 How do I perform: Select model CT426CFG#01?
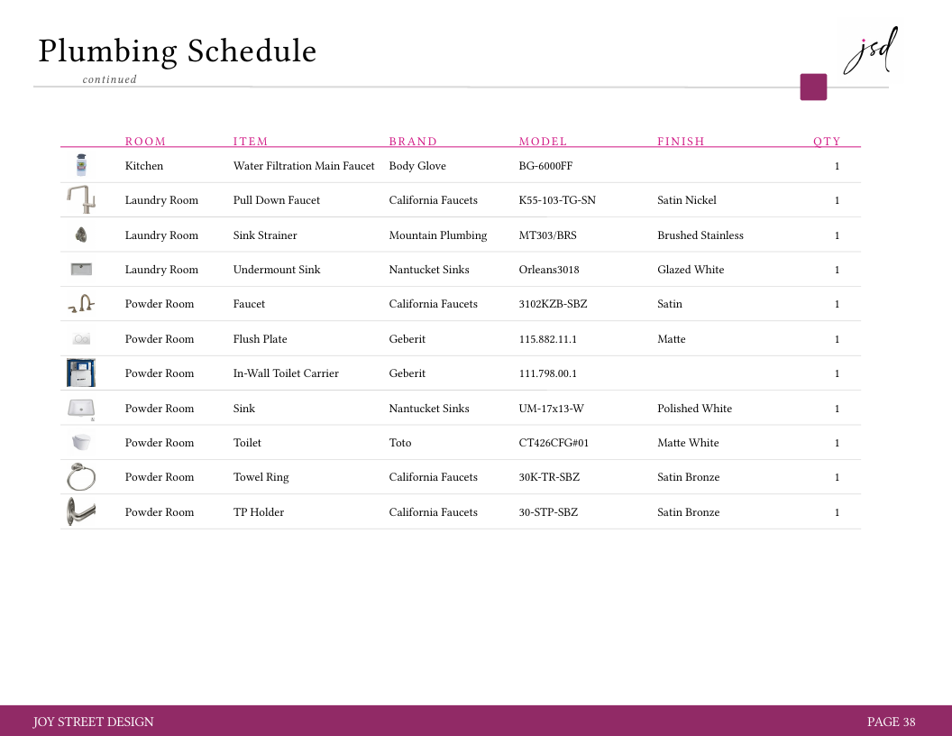[554, 443]
